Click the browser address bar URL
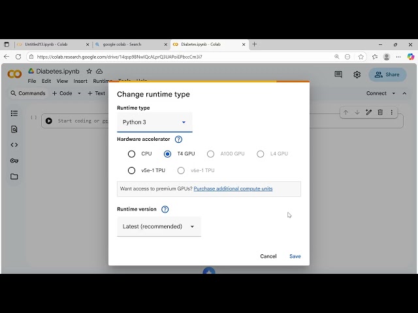Screen dimensions: 418x313 coord(120,57)
